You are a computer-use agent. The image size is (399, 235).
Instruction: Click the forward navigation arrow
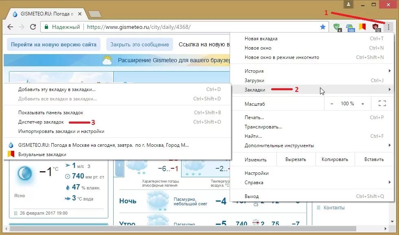[22, 27]
